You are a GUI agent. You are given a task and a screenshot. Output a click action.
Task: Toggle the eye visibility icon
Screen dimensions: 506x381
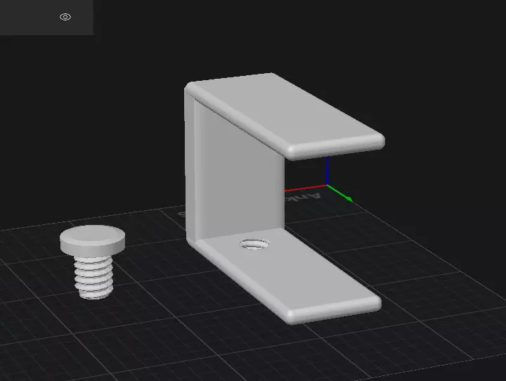click(x=65, y=17)
